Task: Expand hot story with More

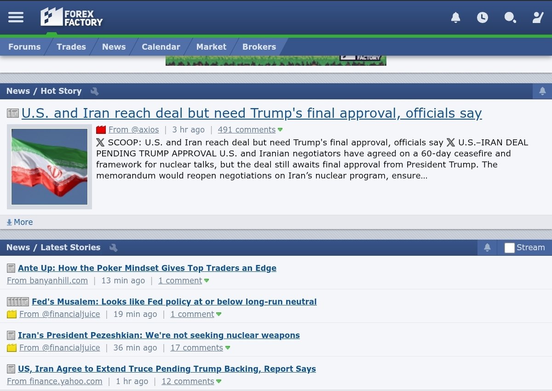Action: pos(20,222)
